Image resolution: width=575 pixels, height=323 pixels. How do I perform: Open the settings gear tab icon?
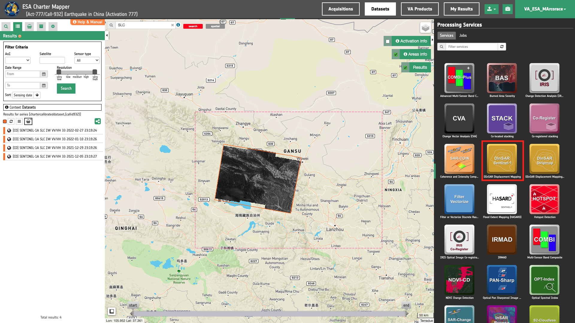(53, 26)
